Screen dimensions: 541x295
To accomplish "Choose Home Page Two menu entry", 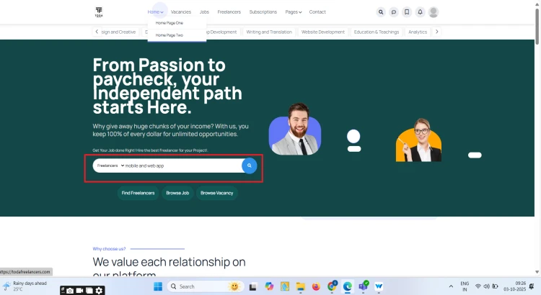I will coord(170,35).
